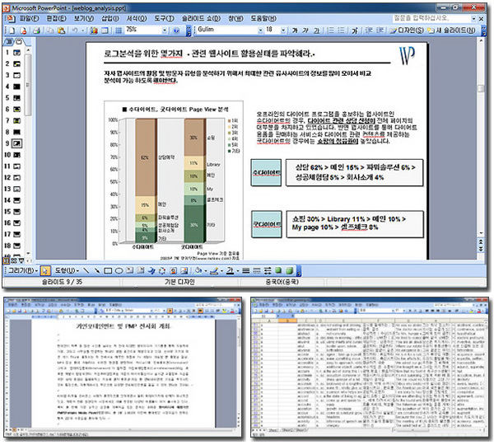This screenshot has width=494, height=445.
Task: Select the Rectangle tool in drawing toolbar
Action: (110, 270)
